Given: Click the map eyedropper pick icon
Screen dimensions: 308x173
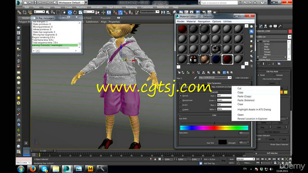Looking at the screenshot, I should (x=195, y=78).
